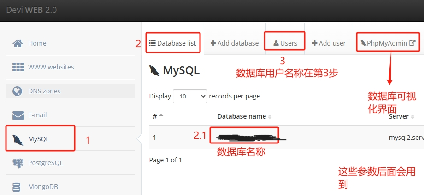
Task: Click the 'Page 1 of 1' text
Action: tap(165, 160)
